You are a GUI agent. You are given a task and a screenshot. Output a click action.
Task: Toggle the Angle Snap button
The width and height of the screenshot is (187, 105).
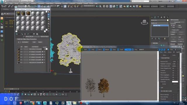coord(72,6)
